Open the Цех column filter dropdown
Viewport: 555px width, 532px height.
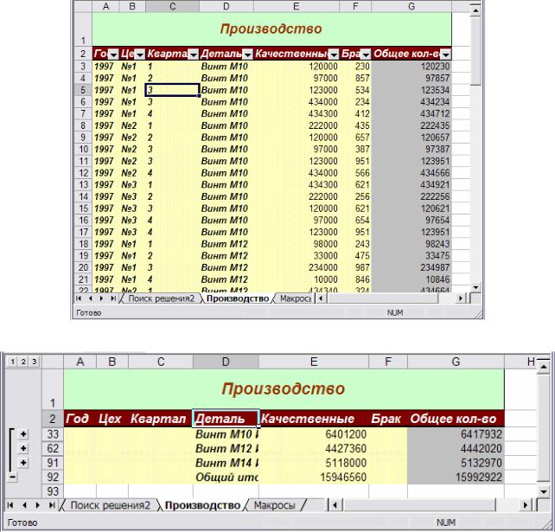(140, 54)
